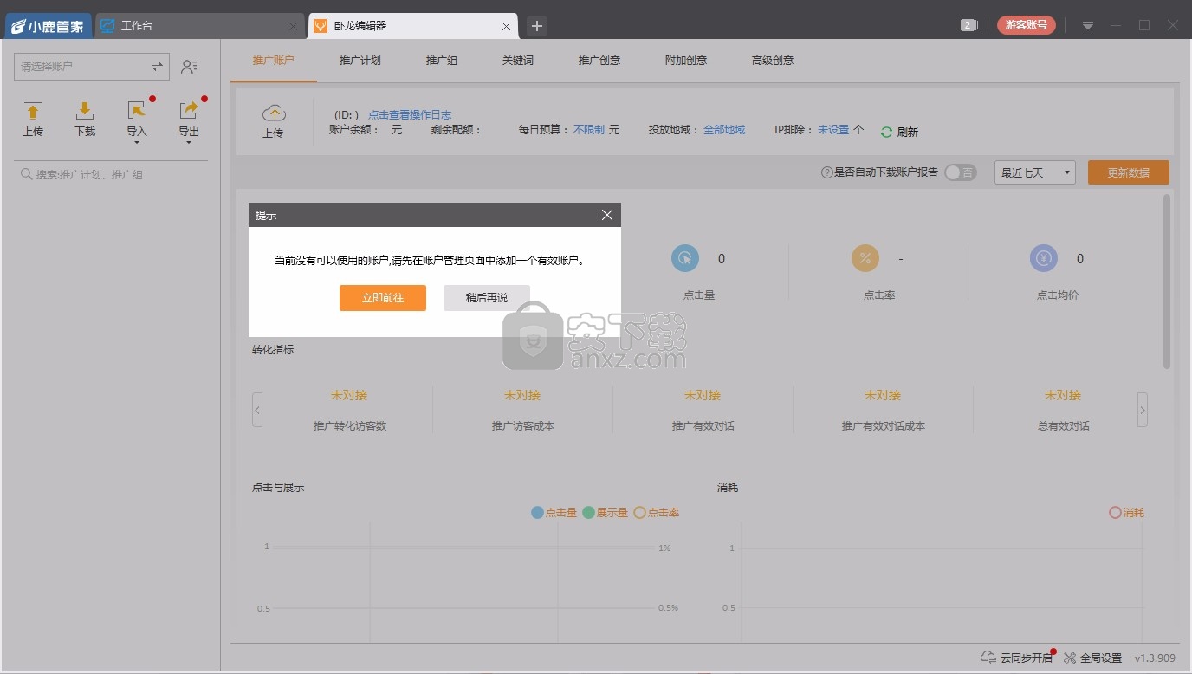Click the 立即前往 button
The width and height of the screenshot is (1192, 674).
pyautogui.click(x=383, y=298)
